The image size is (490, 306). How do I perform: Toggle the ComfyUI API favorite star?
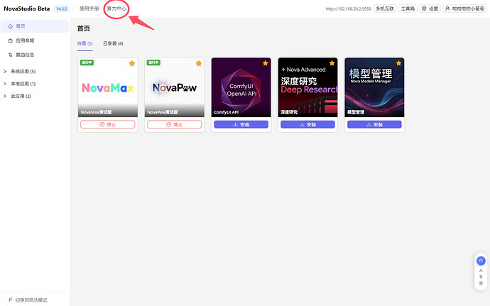tap(266, 63)
